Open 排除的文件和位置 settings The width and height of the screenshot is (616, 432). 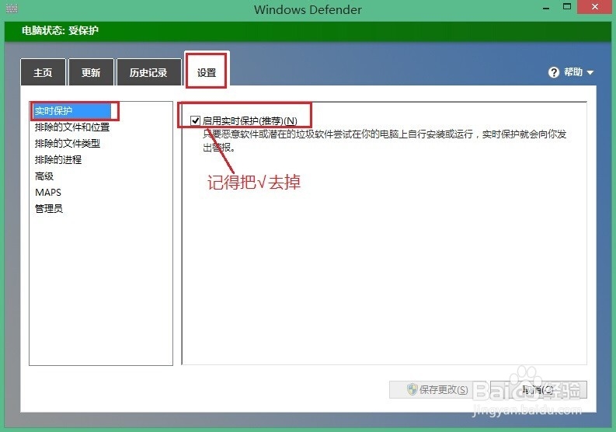coord(72,127)
